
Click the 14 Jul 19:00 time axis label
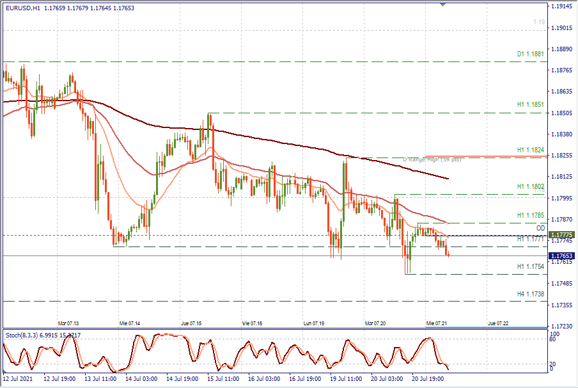(x=182, y=379)
